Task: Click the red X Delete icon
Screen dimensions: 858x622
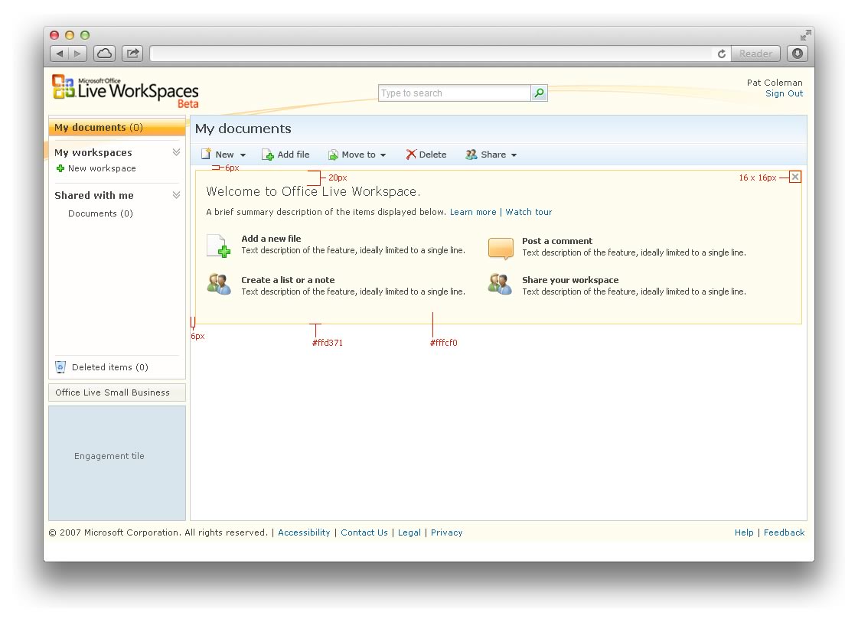Action: click(x=411, y=155)
